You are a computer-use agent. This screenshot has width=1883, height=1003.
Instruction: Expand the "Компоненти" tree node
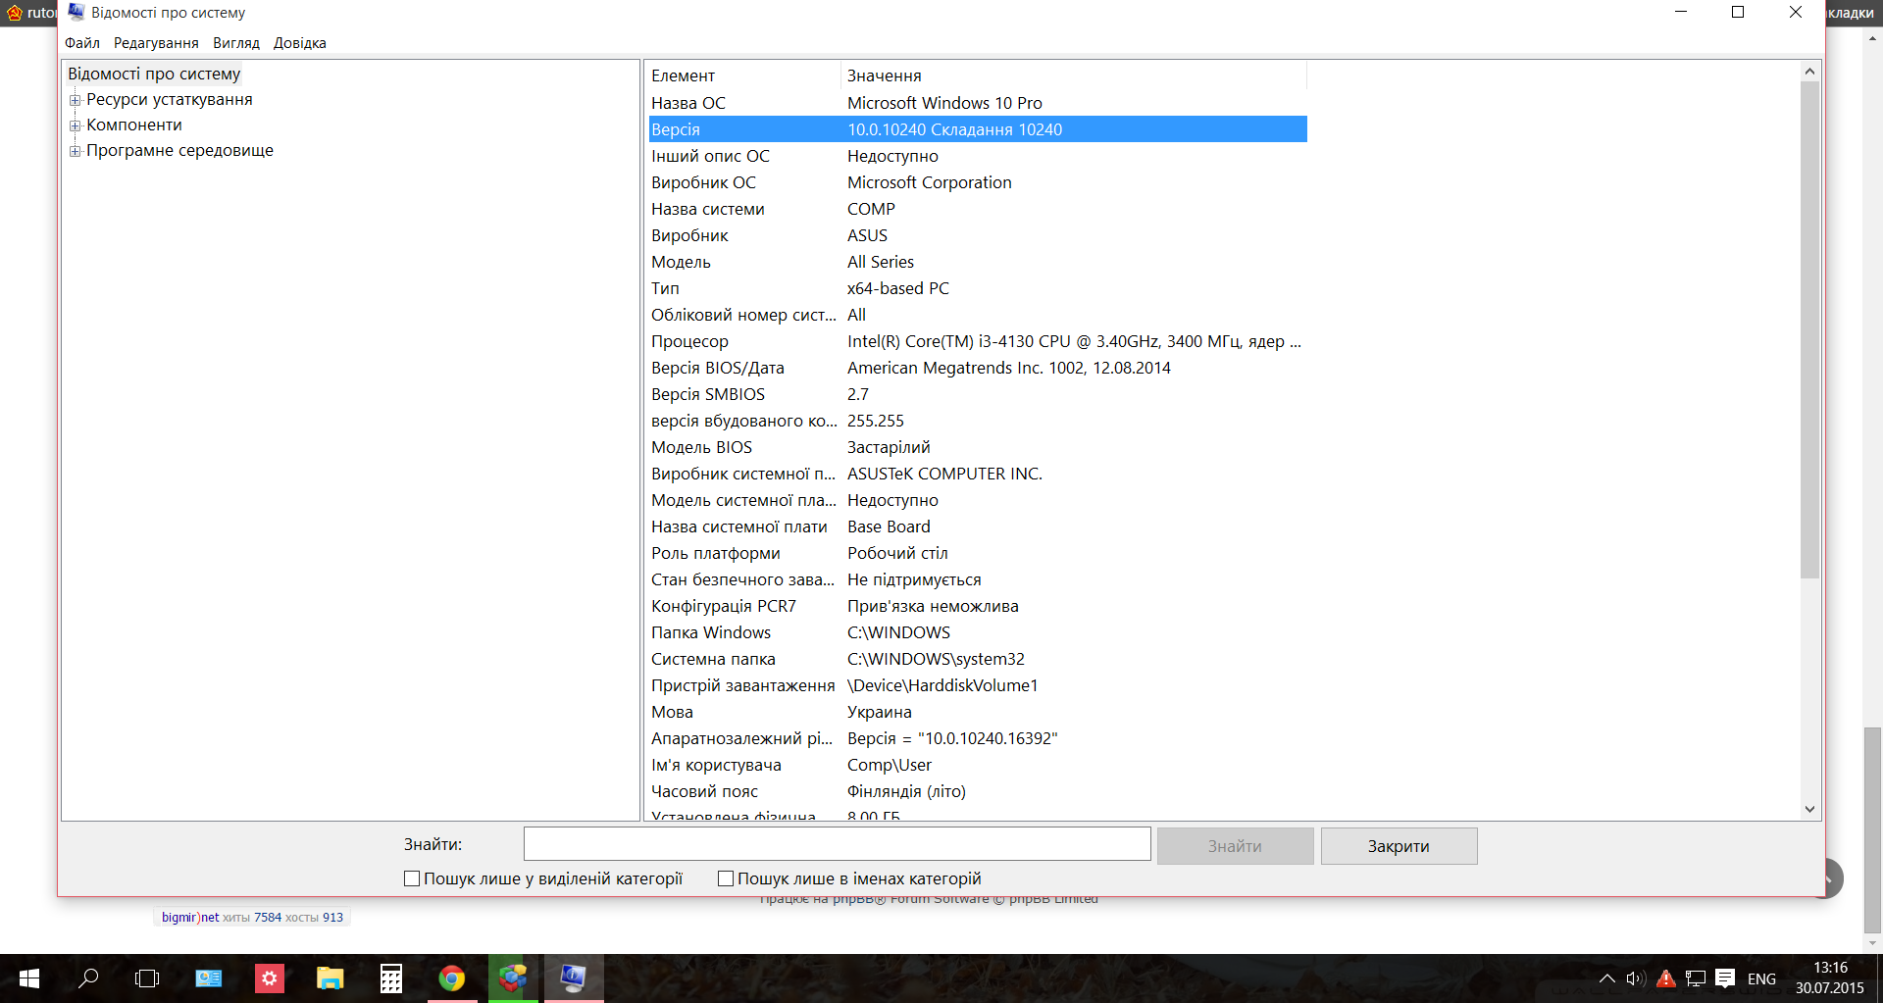(x=75, y=125)
